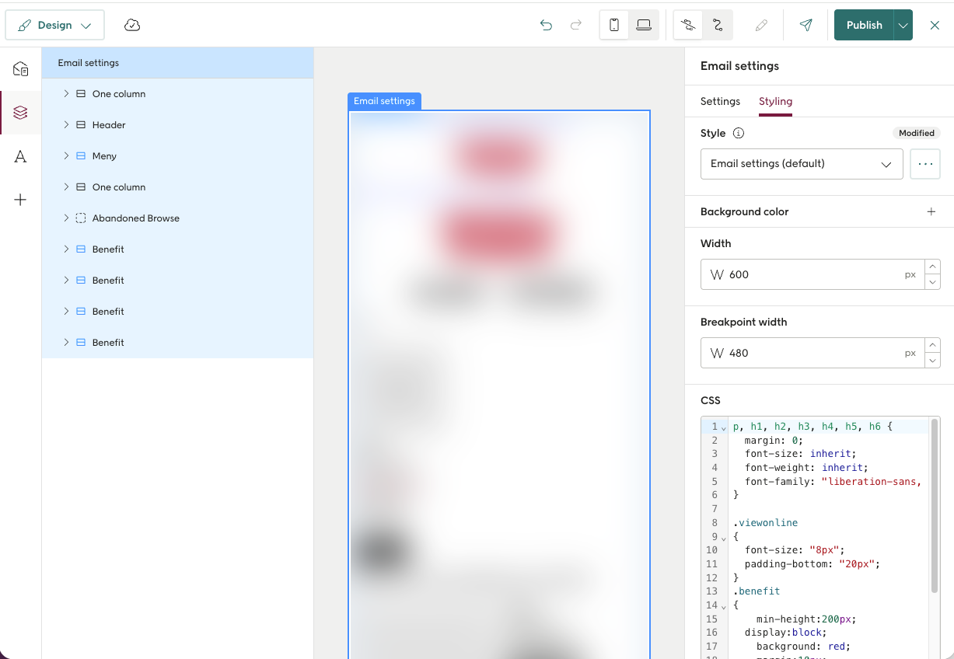The height and width of the screenshot is (659, 954).
Task: Open the layers panel in the left sidebar
Action: click(20, 112)
